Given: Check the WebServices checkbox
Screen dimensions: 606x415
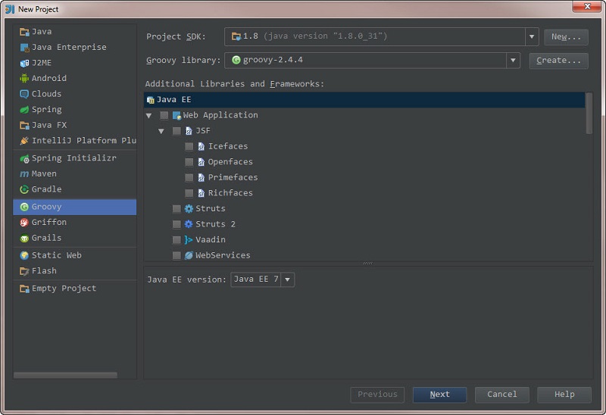Looking at the screenshot, I should coord(176,255).
